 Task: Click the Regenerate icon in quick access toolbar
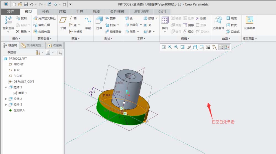coord(49,4)
